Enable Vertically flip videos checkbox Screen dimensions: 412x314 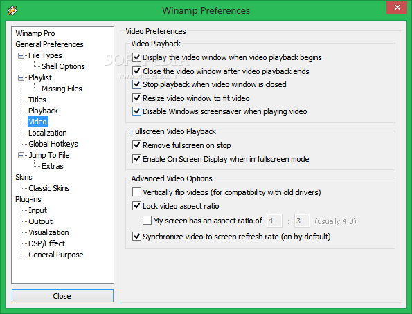click(x=136, y=192)
